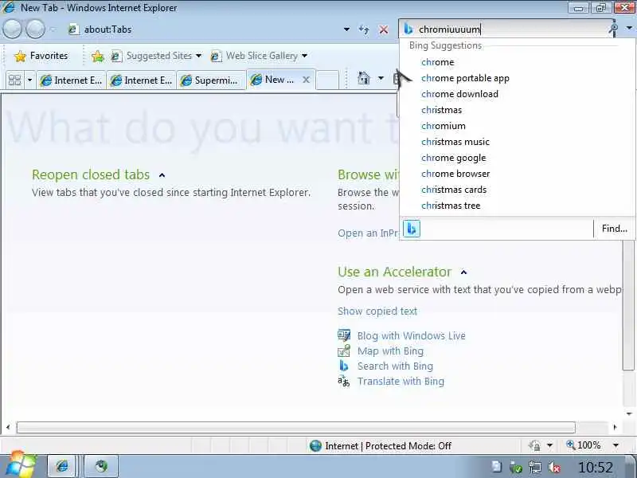Select the 'chrome download' suggestion

point(459,94)
